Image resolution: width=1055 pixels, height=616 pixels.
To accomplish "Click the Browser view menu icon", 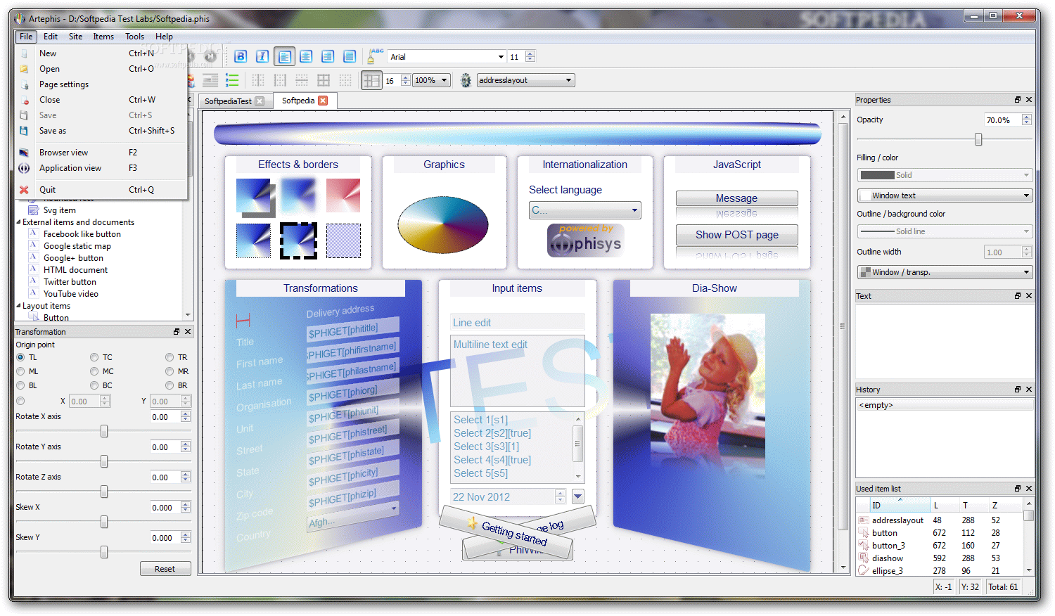I will [24, 153].
